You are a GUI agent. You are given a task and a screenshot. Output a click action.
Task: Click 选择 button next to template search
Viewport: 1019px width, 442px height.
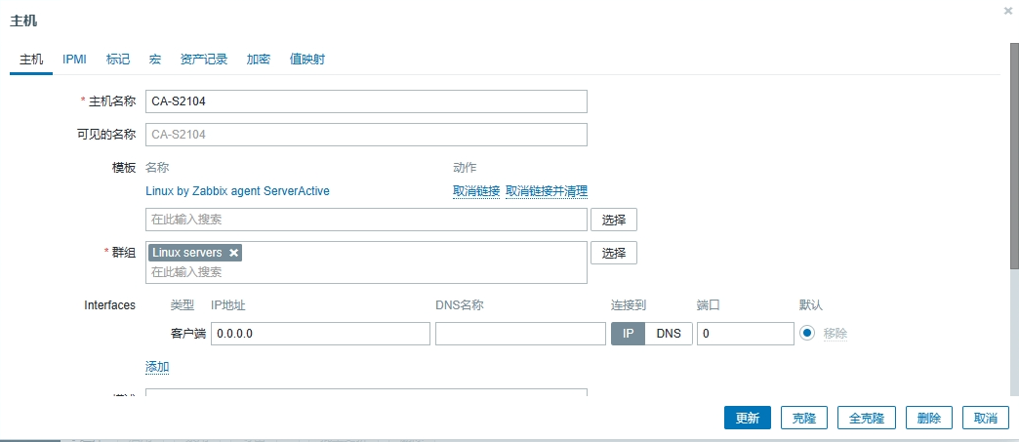[x=613, y=220]
